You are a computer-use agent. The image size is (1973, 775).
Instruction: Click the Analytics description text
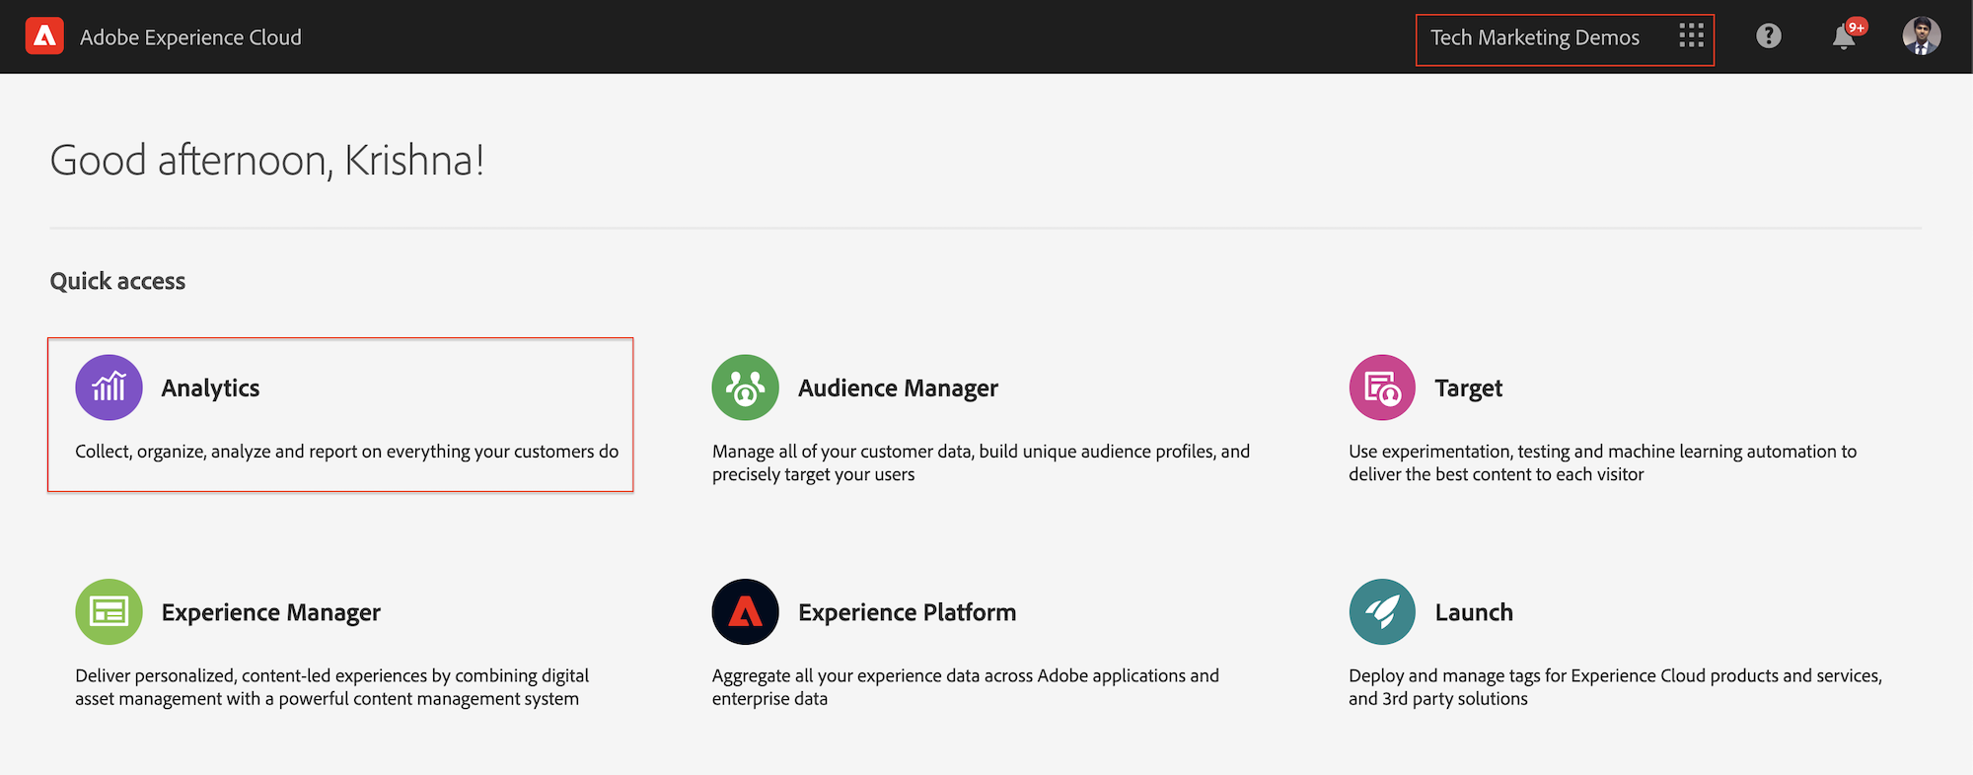pos(346,452)
